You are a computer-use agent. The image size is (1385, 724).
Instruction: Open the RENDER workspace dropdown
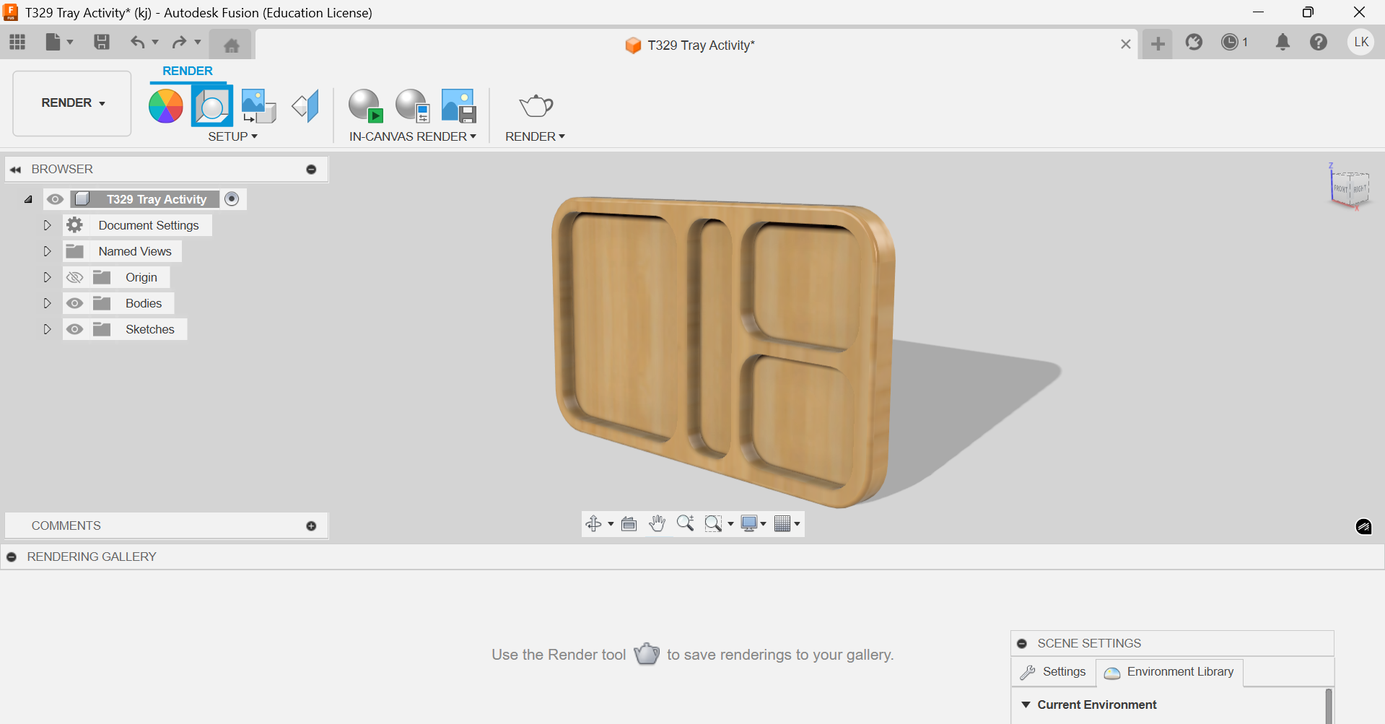coord(72,103)
